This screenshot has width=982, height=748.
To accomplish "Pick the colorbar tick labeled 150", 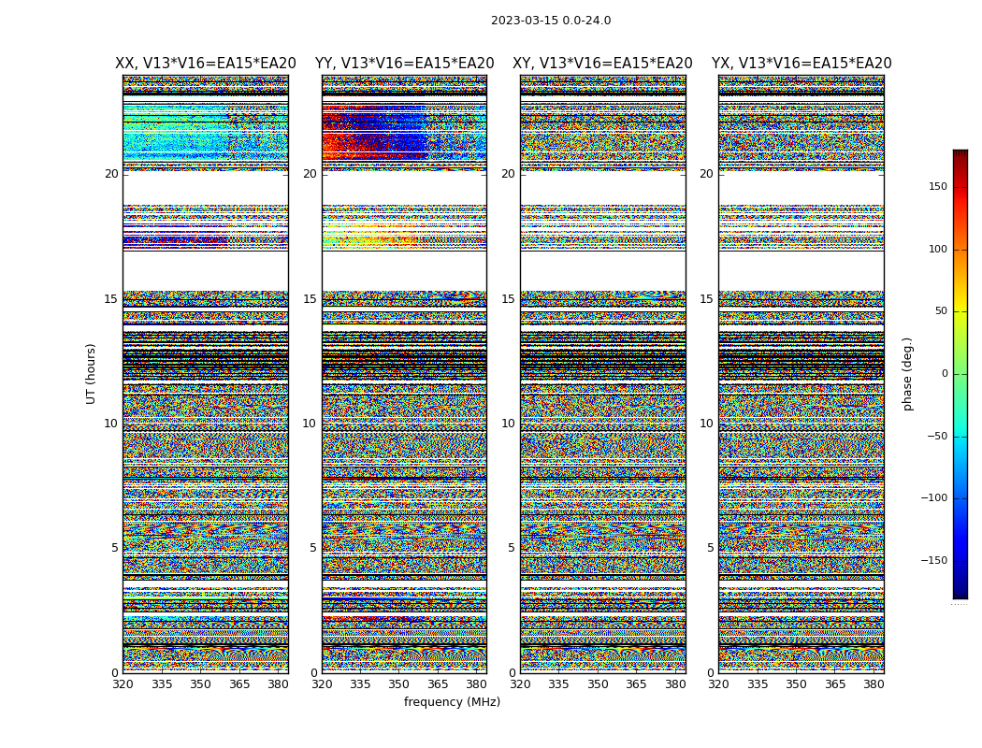I will [x=938, y=186].
